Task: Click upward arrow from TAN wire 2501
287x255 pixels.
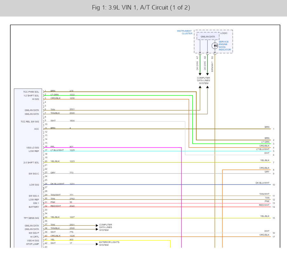Action: (200, 87)
